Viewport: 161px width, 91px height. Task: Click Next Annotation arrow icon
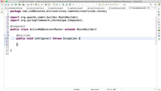tap(103, 5)
